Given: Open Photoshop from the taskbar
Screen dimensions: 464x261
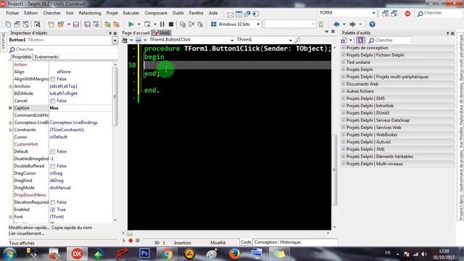Looking at the screenshot, I should 144,254.
